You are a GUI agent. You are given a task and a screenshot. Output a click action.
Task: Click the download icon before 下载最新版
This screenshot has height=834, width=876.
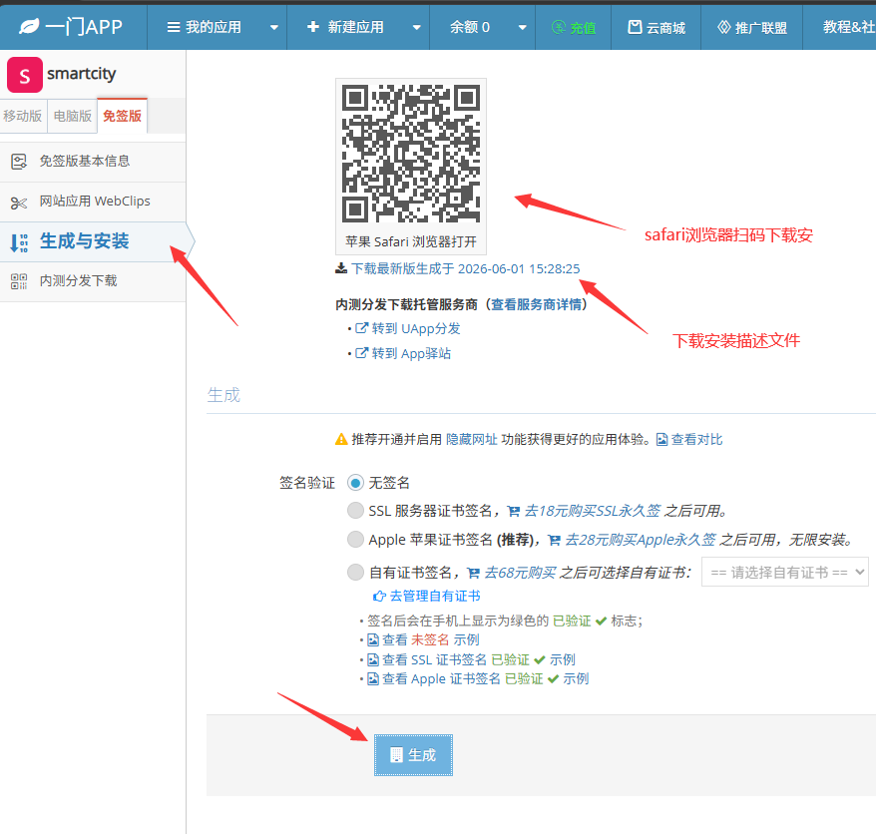tap(341, 268)
